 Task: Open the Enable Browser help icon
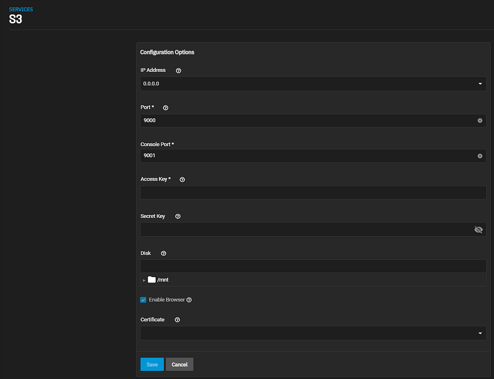[189, 300]
